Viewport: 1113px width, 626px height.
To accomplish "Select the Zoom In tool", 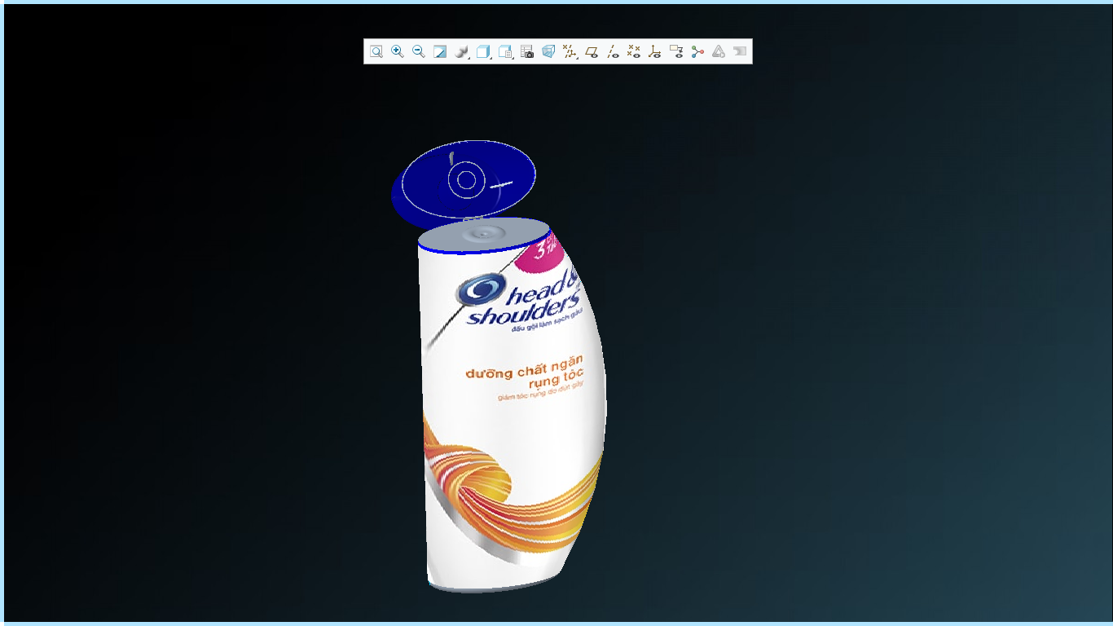I will [x=398, y=51].
